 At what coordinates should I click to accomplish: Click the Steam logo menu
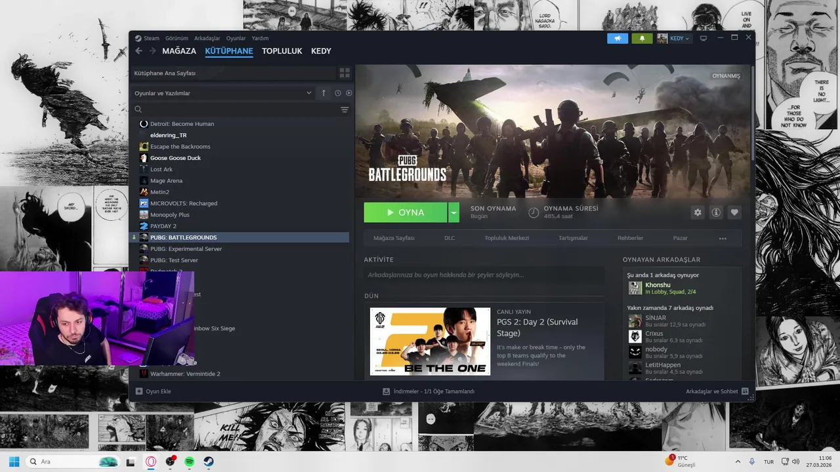138,38
